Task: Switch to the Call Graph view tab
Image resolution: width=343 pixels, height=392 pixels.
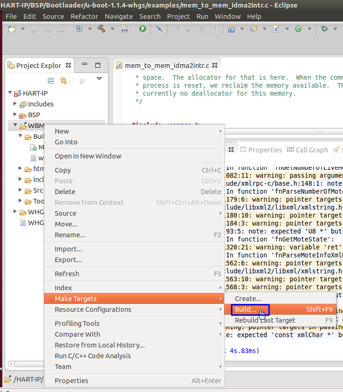Action: tap(312, 150)
